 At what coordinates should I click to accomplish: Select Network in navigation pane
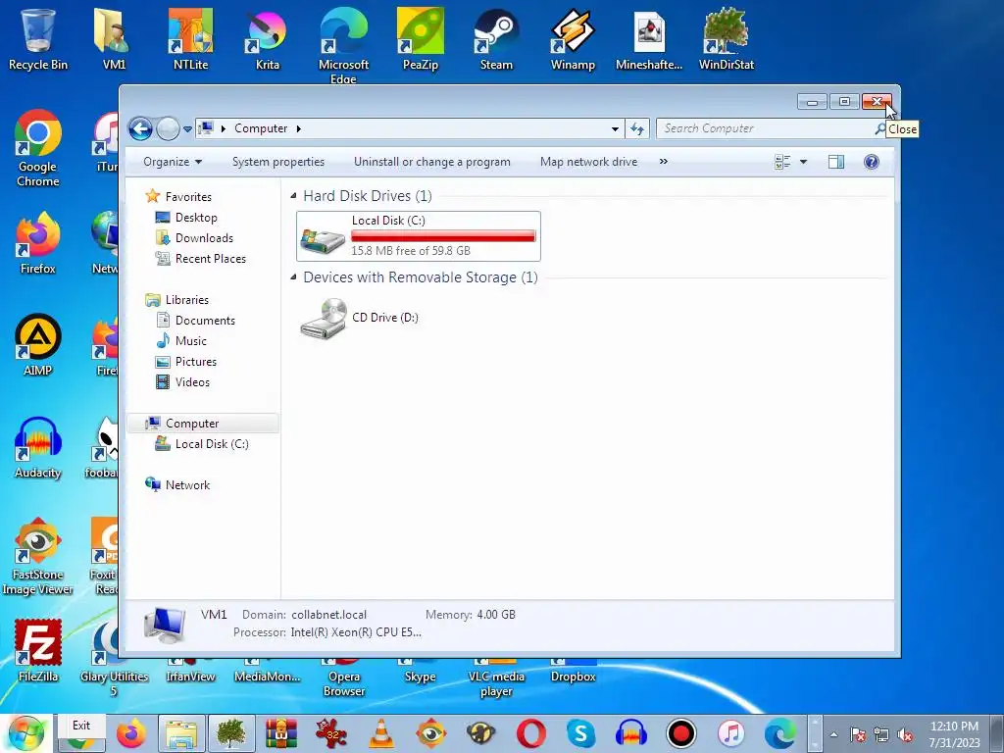(187, 484)
